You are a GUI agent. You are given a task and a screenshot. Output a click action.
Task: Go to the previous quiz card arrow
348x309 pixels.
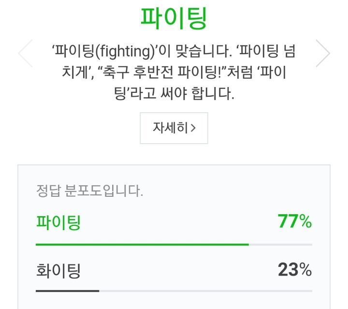click(x=25, y=53)
